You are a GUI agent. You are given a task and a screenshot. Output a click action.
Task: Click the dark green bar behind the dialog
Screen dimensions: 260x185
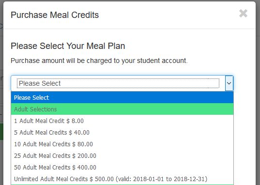pyautogui.click(x=1, y=132)
